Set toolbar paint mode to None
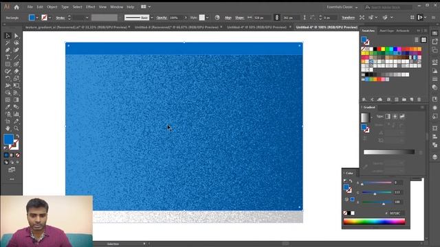Screen dimensions: 440x247 (x=17, y=155)
